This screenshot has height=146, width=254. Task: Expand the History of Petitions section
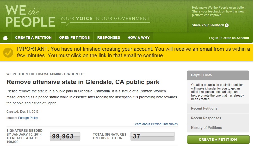point(218,128)
